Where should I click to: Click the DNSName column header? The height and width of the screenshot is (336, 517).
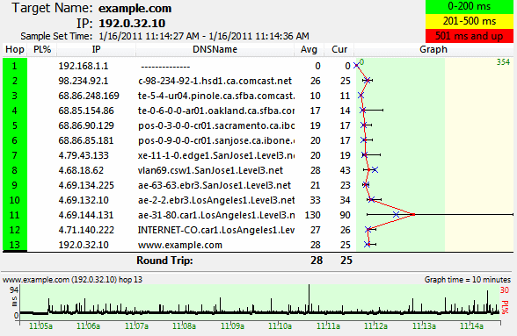coord(215,49)
